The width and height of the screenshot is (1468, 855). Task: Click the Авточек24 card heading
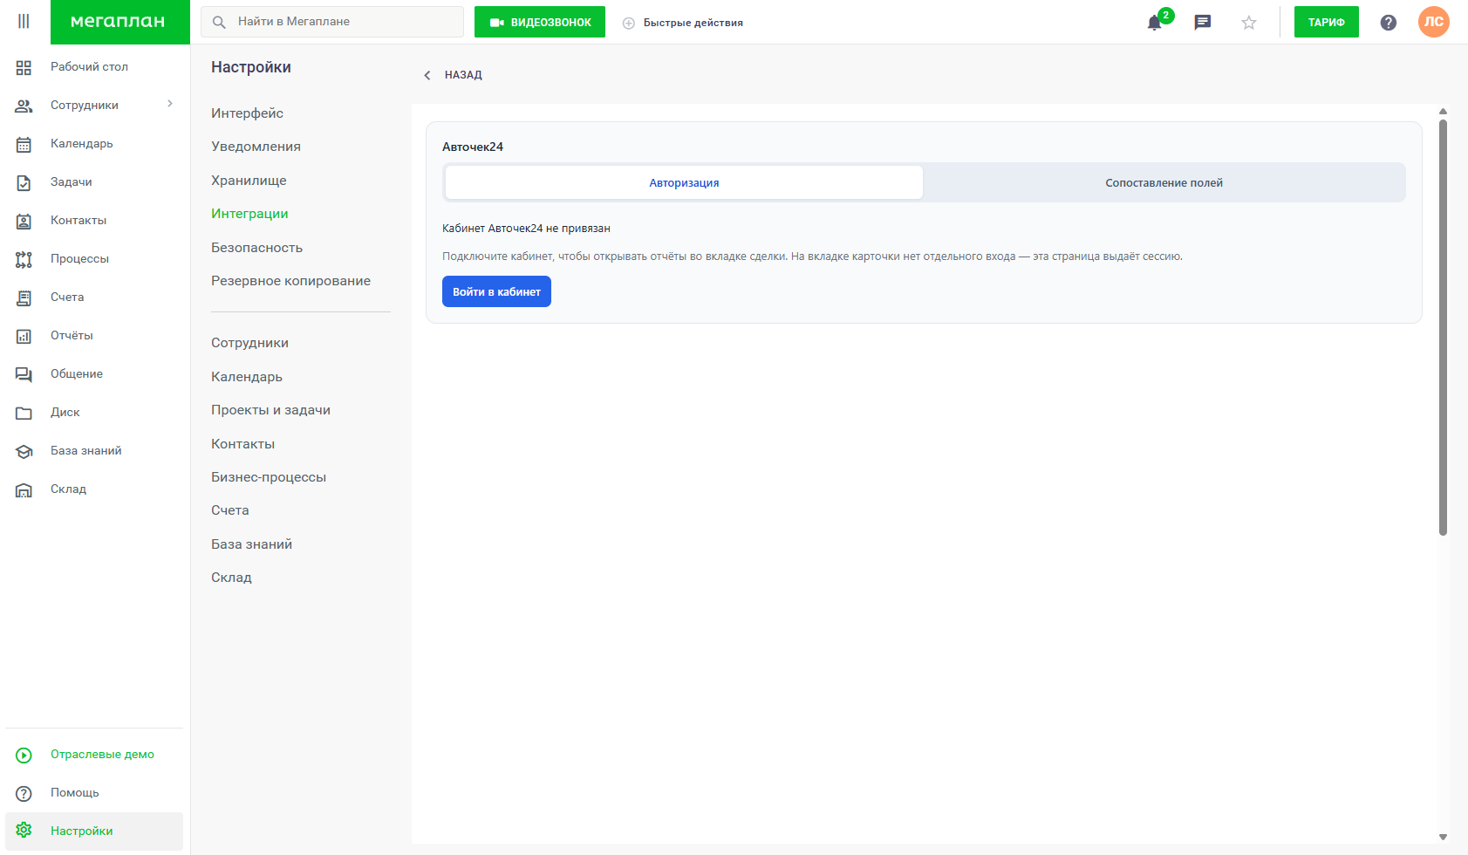coord(473,147)
